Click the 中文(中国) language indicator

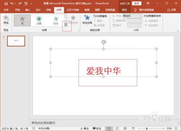(44, 128)
